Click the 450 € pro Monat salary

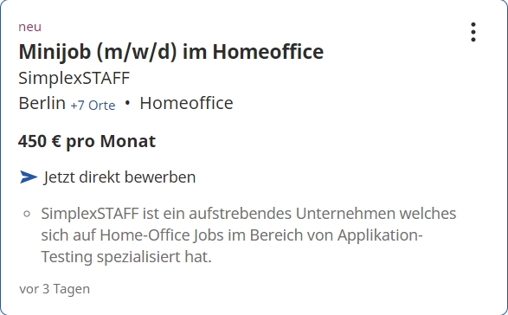pyautogui.click(x=87, y=141)
